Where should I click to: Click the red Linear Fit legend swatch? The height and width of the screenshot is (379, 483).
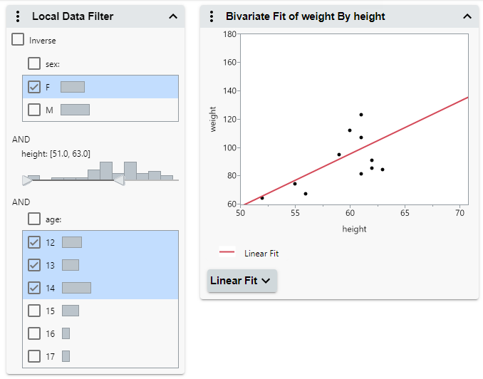click(227, 252)
